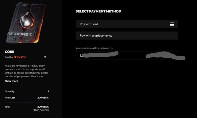Choose Pay with card option
This screenshot has width=197, height=118.
tap(127, 24)
